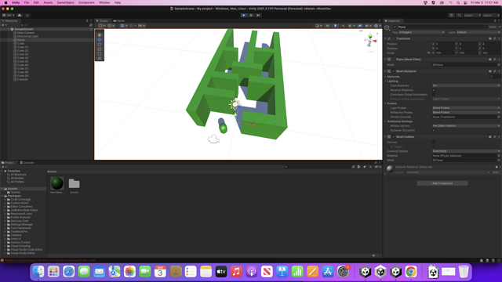Select the Transform tool in the scene toolbar
This screenshot has width=502, height=282.
tap(100, 59)
